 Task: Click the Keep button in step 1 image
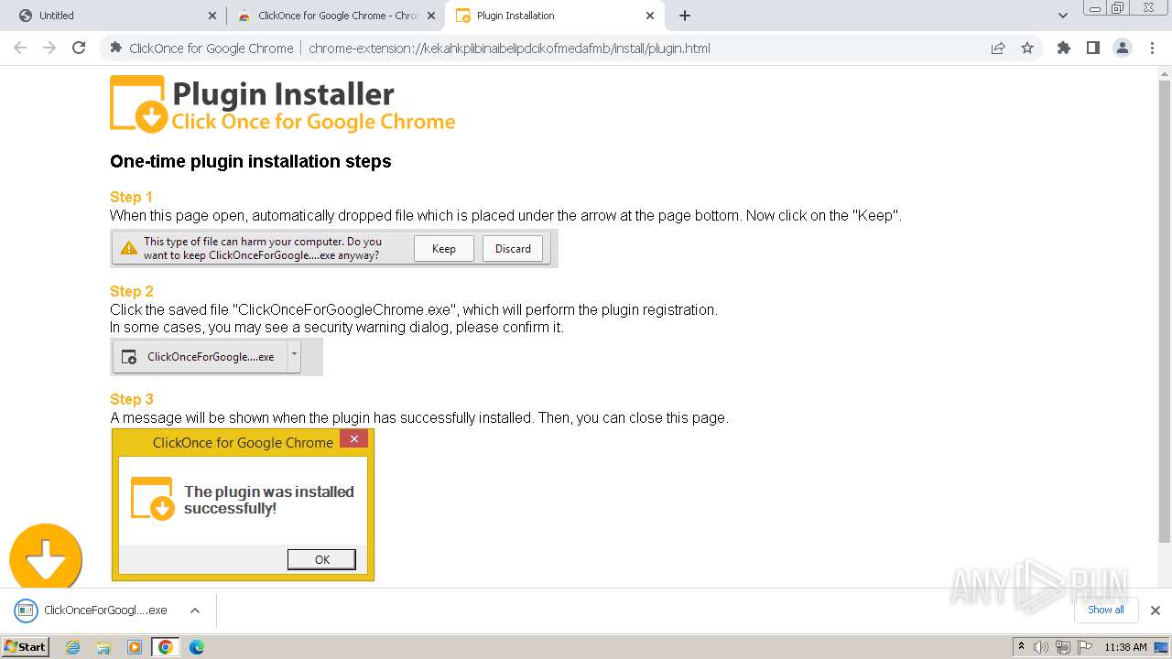coord(444,248)
